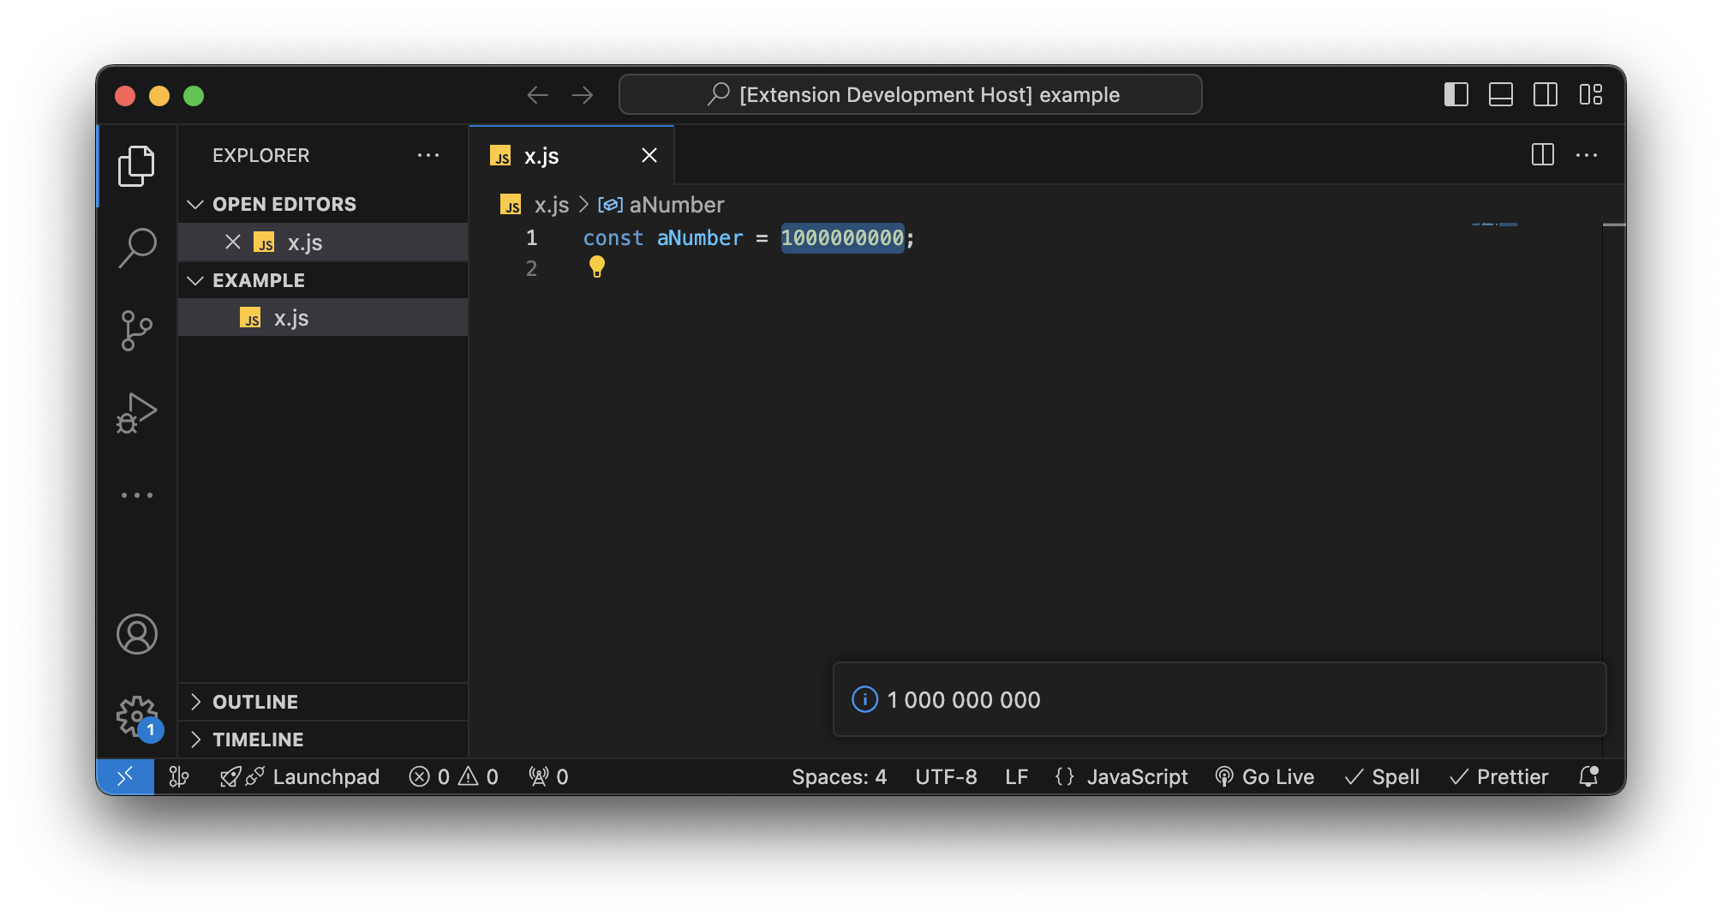Collapse the Open Editors section
The image size is (1722, 922).
coord(323,204)
